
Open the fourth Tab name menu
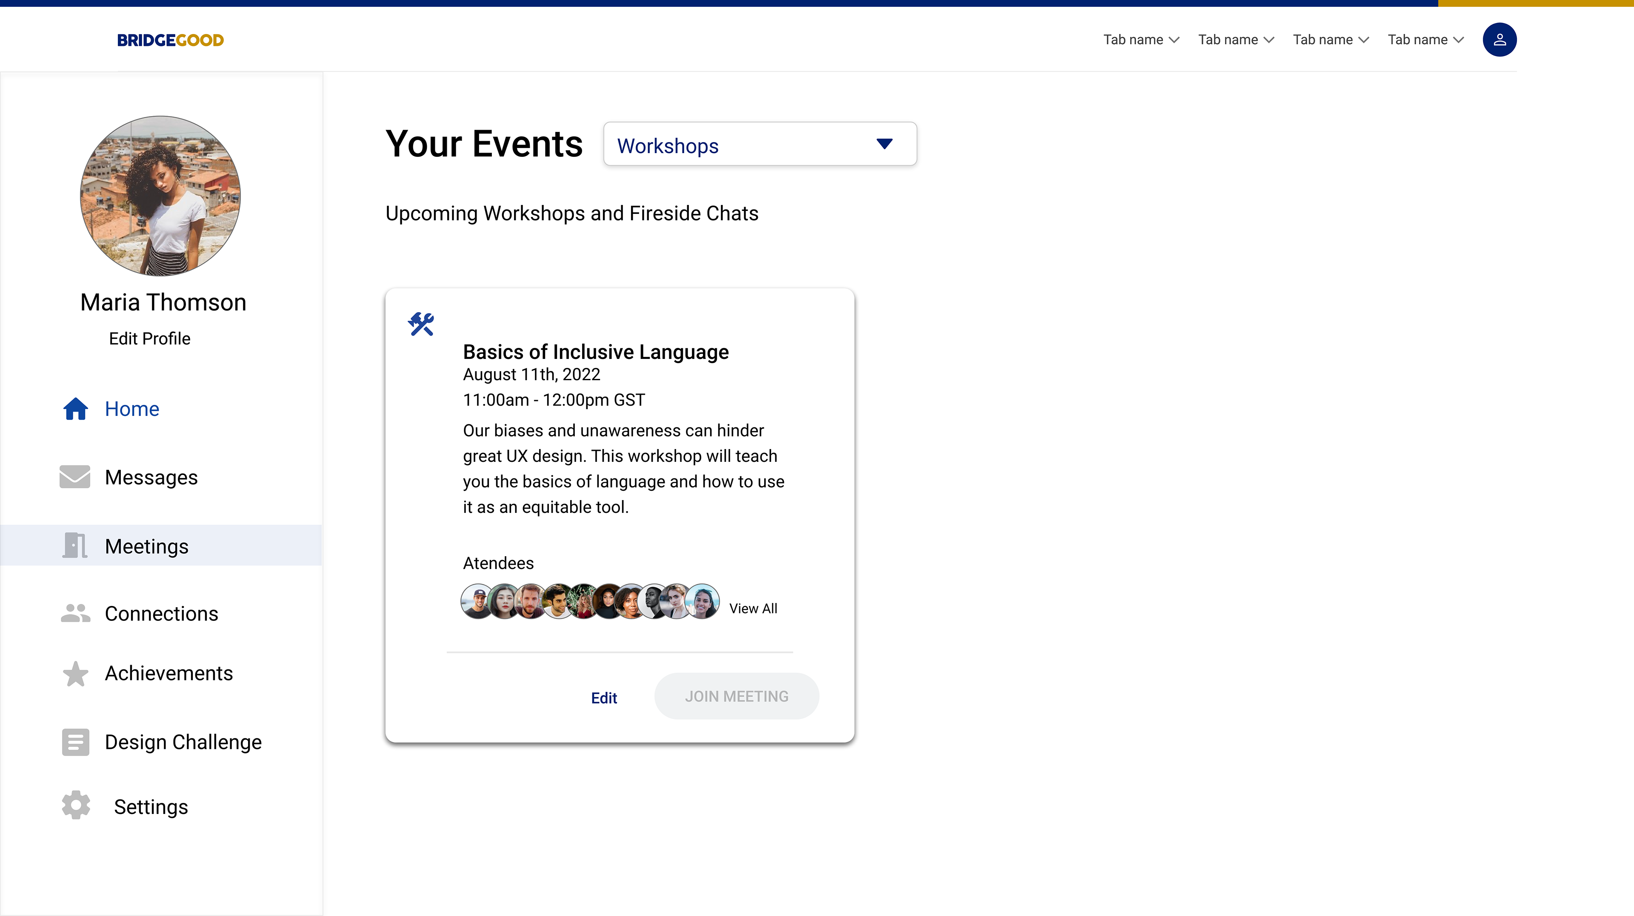click(1425, 40)
